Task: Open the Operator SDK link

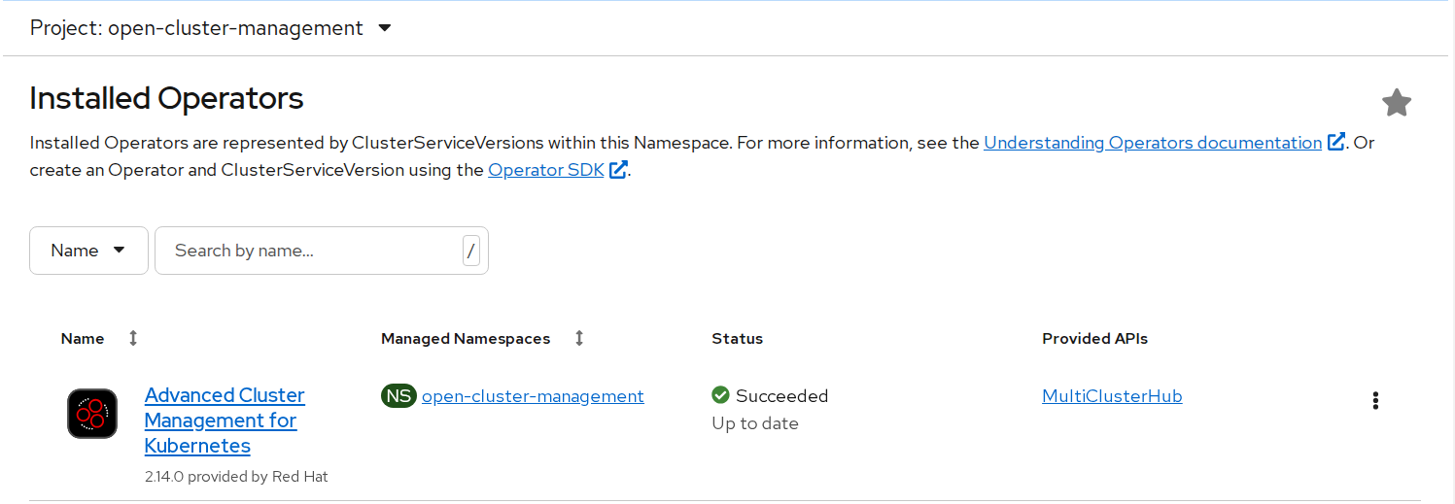Action: pos(545,171)
